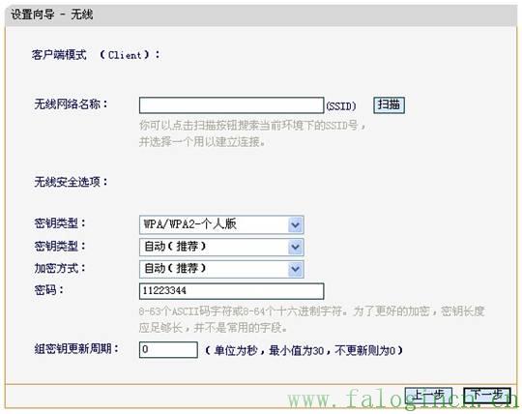Go back with the 上一步 button

click(428, 396)
